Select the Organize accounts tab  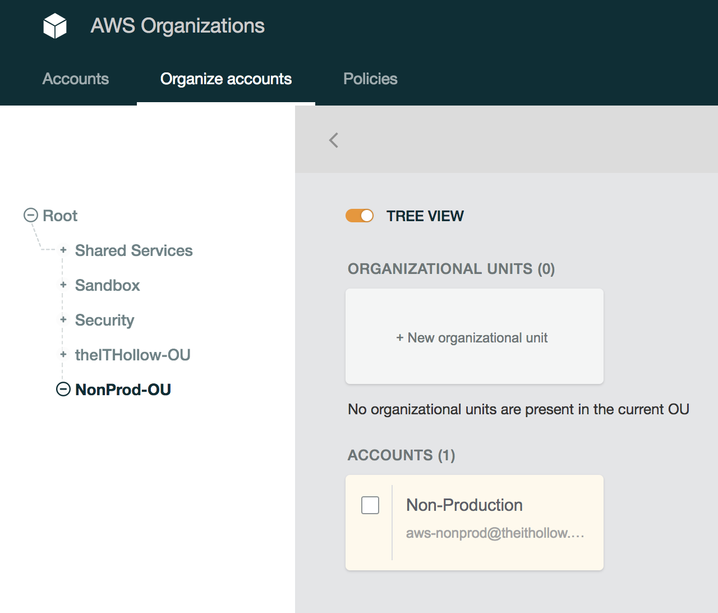(x=226, y=79)
